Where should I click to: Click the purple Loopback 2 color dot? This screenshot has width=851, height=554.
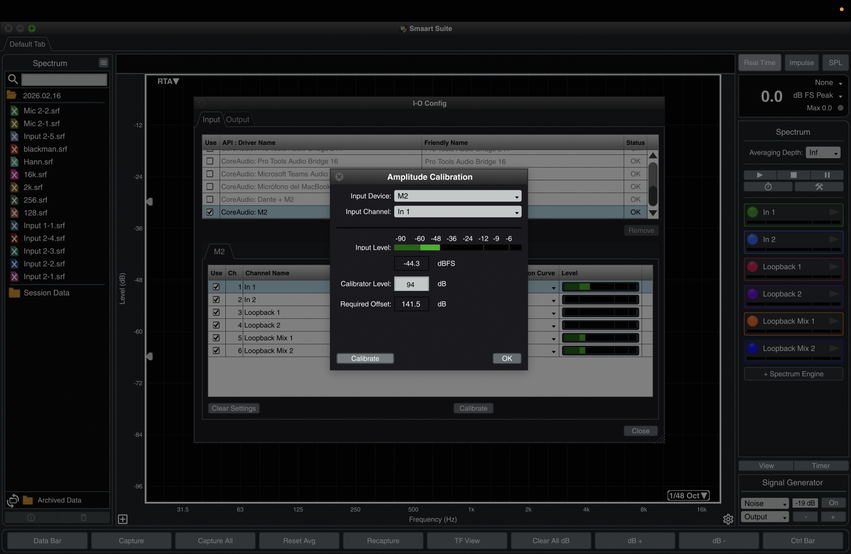click(x=752, y=294)
